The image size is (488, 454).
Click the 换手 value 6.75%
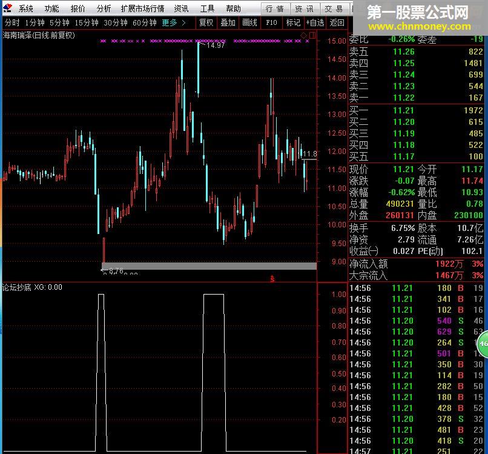[403, 228]
